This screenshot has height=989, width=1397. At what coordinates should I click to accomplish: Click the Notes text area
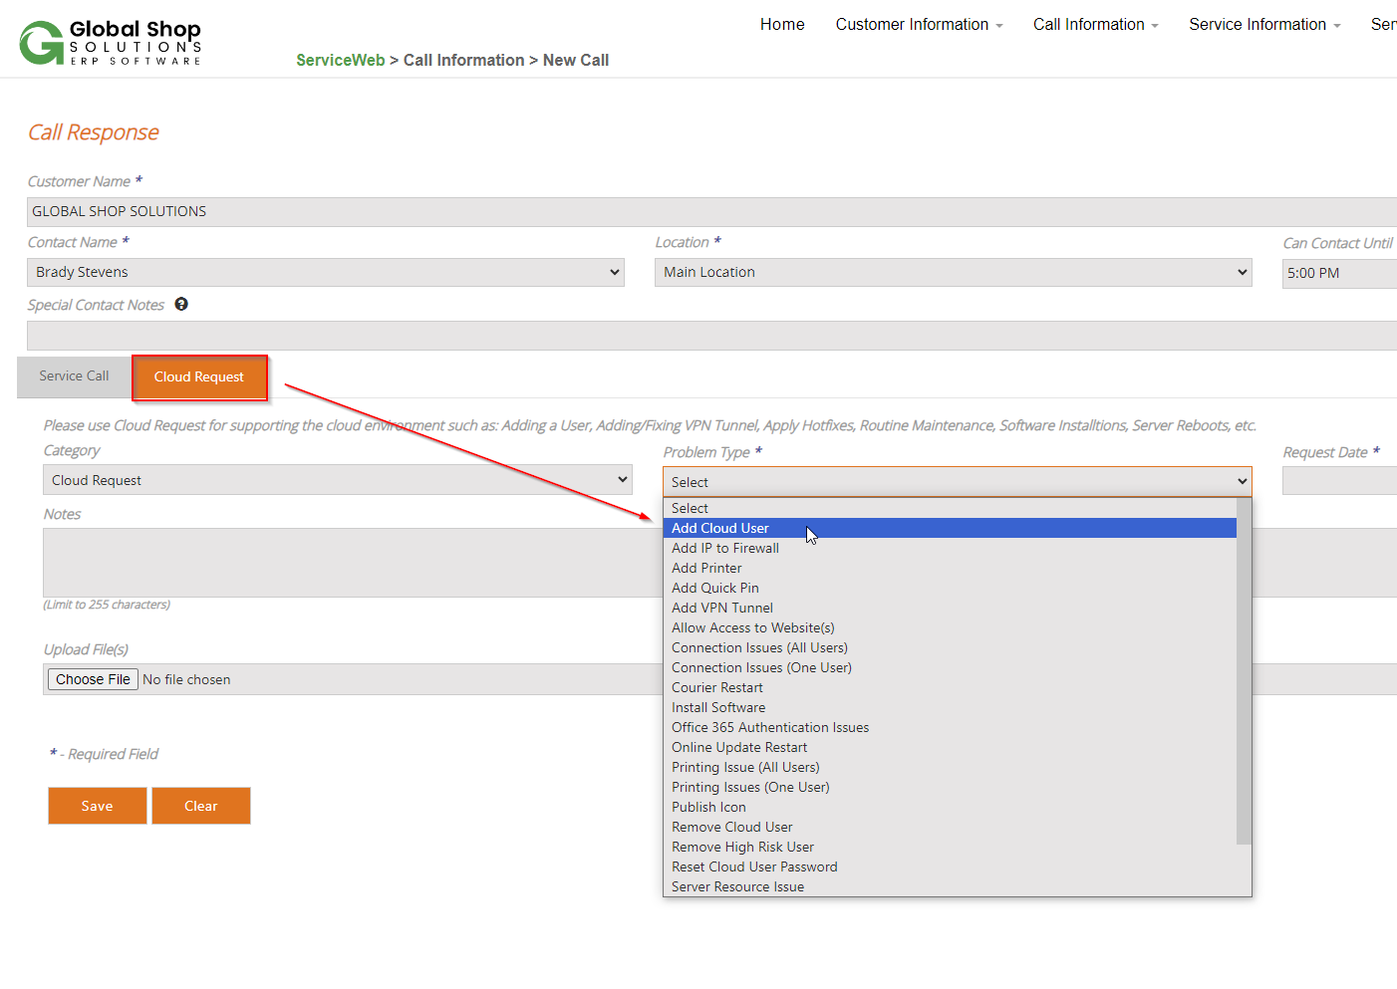point(353,563)
